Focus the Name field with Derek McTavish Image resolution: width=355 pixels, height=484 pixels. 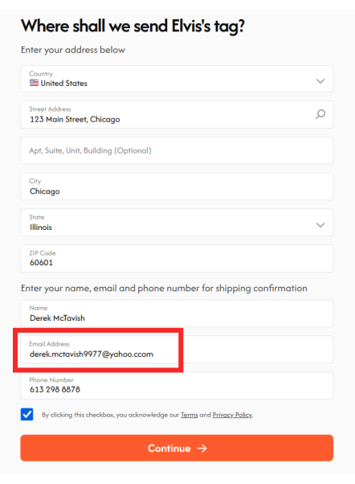coord(177,313)
